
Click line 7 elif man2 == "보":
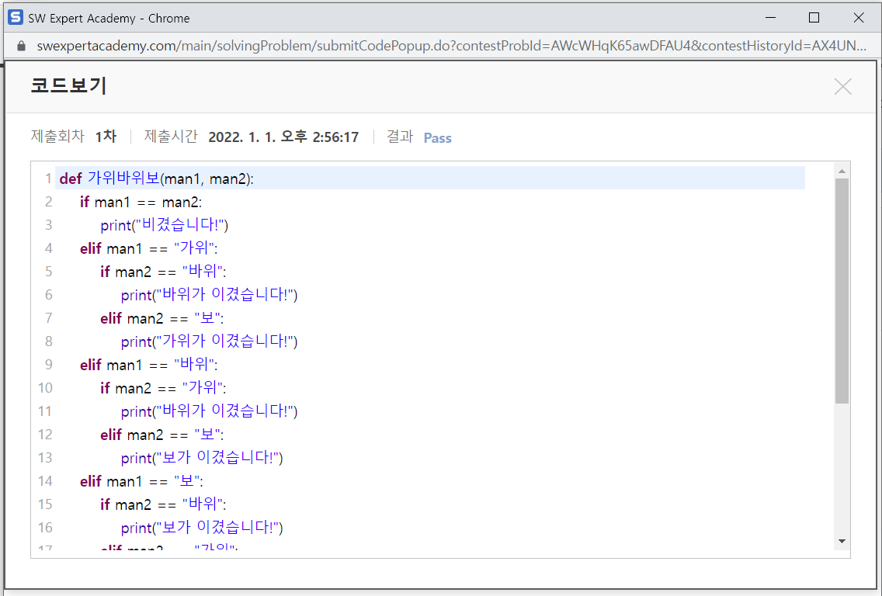[162, 318]
